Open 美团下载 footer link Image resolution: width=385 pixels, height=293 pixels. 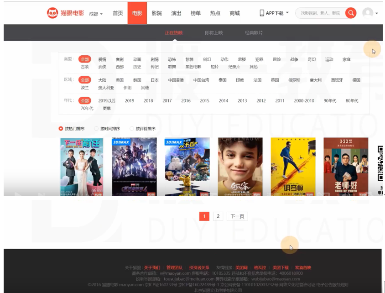(x=281, y=267)
